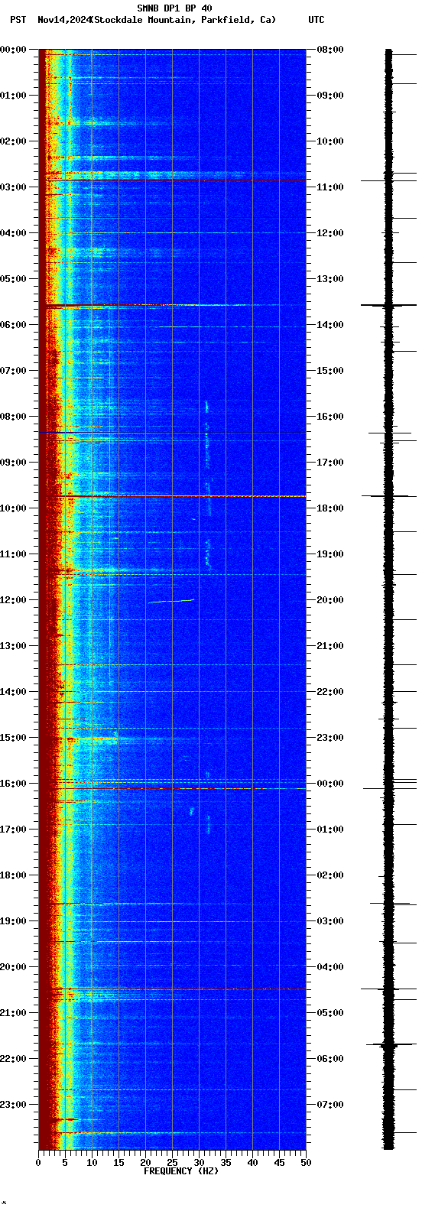The image size is (422, 1211).
Task: Click the '40' frequency axis tick label
Action: [x=252, y=1163]
